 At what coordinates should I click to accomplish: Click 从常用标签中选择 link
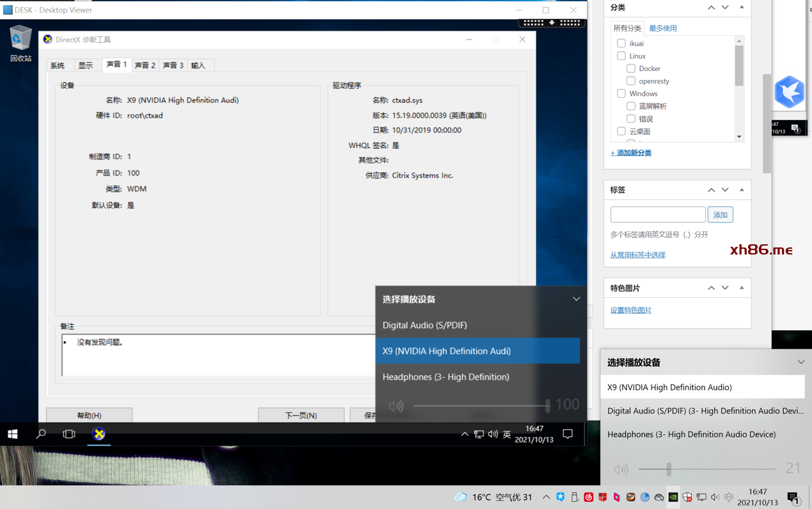(637, 254)
